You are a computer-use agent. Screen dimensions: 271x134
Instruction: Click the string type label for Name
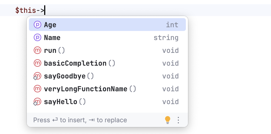click(166, 38)
